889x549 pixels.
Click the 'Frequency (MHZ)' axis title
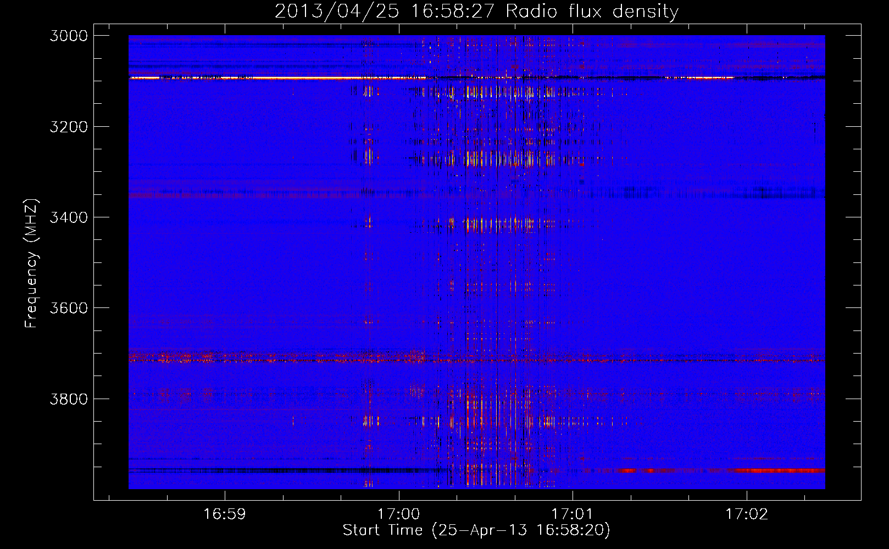tap(31, 263)
